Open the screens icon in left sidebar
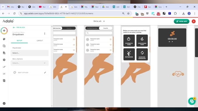Image resolution: width=198 pixels, height=111 pixels. [4, 46]
